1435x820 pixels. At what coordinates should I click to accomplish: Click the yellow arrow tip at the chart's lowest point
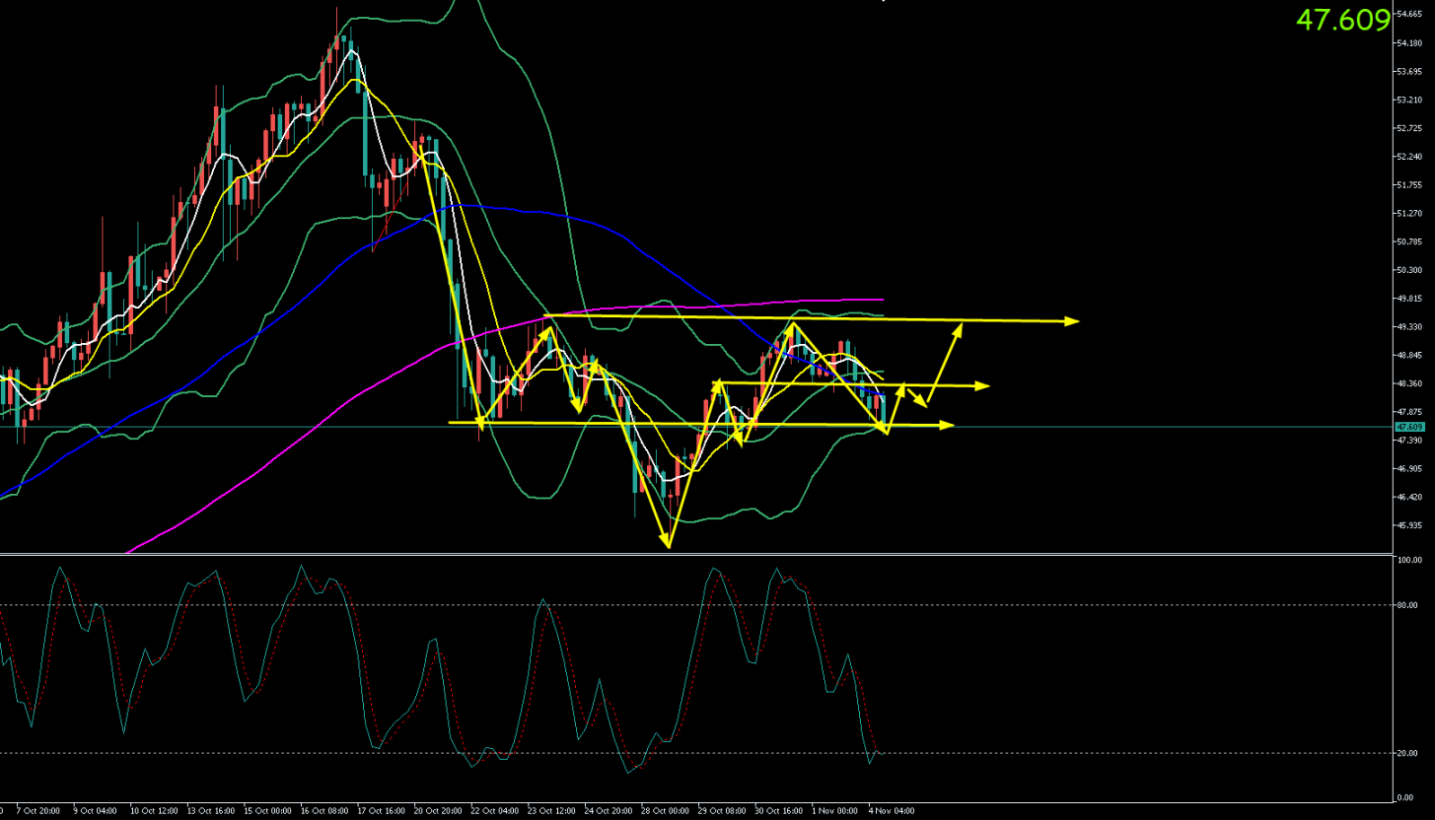(x=669, y=545)
